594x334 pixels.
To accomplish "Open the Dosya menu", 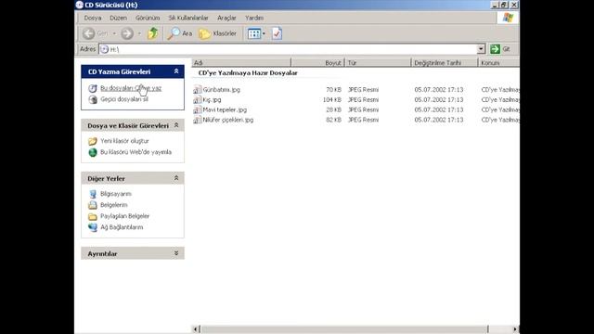I will (93, 18).
